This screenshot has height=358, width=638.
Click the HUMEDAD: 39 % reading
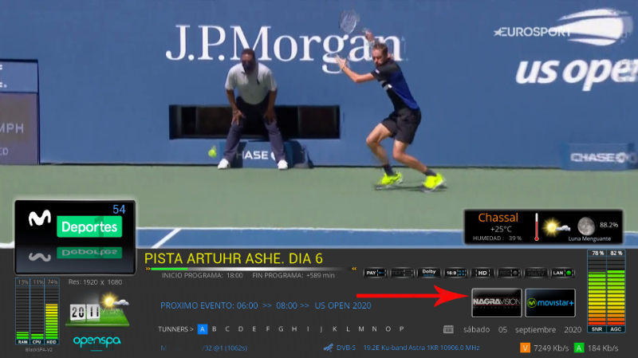coord(497,238)
